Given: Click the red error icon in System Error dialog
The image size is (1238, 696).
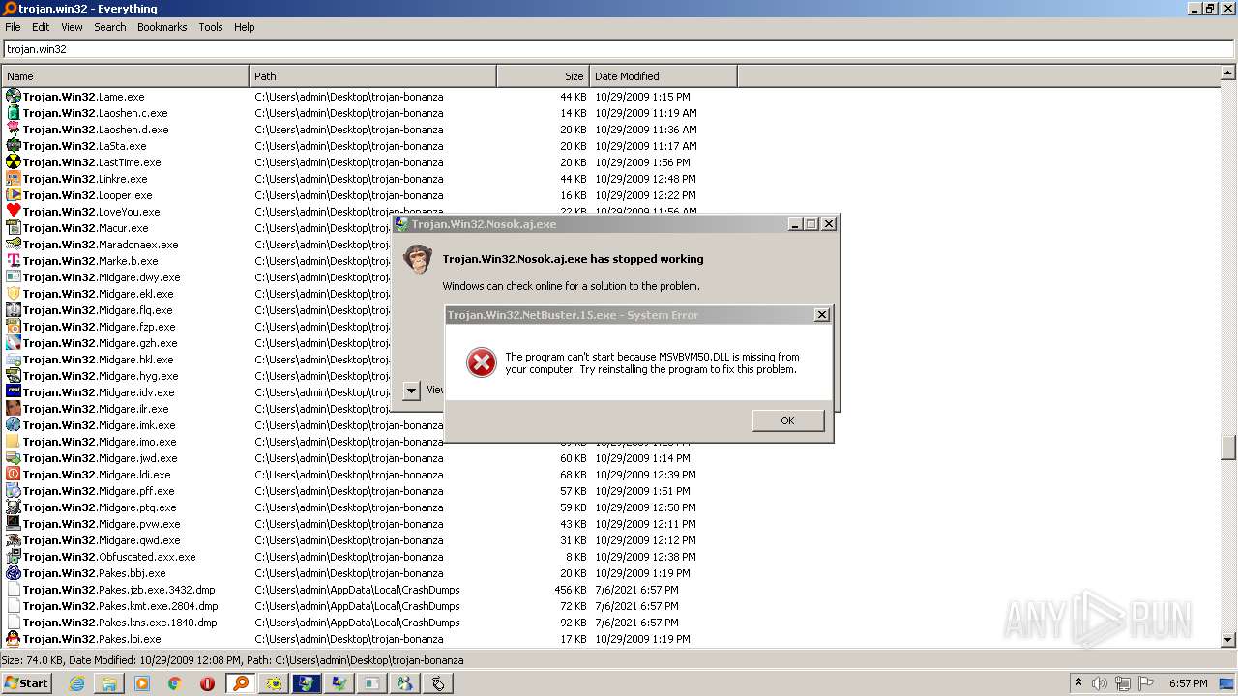Looking at the screenshot, I should point(481,362).
